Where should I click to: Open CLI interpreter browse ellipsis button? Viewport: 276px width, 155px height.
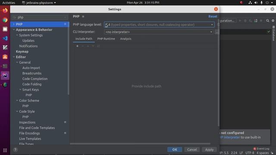coord(216,32)
